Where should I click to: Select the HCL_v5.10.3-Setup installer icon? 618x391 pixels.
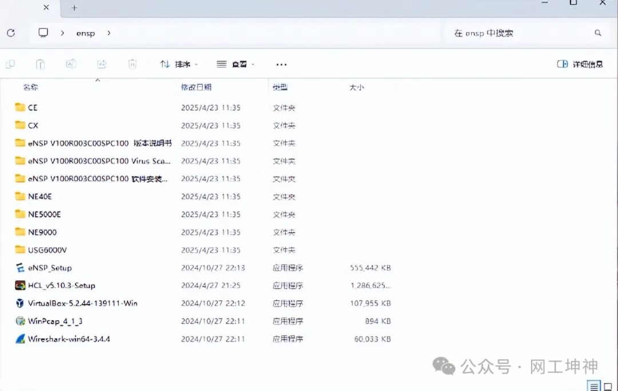click(x=20, y=285)
